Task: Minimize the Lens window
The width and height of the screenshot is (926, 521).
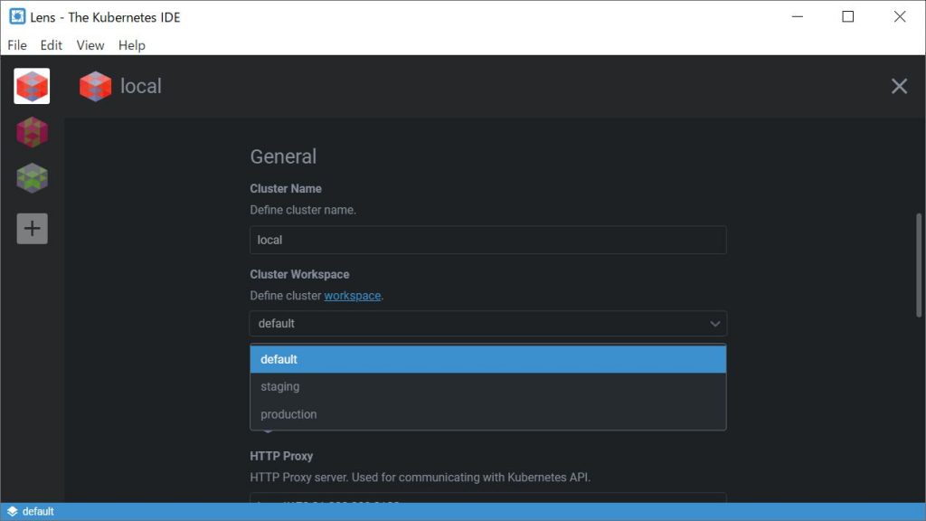Action: [798, 16]
